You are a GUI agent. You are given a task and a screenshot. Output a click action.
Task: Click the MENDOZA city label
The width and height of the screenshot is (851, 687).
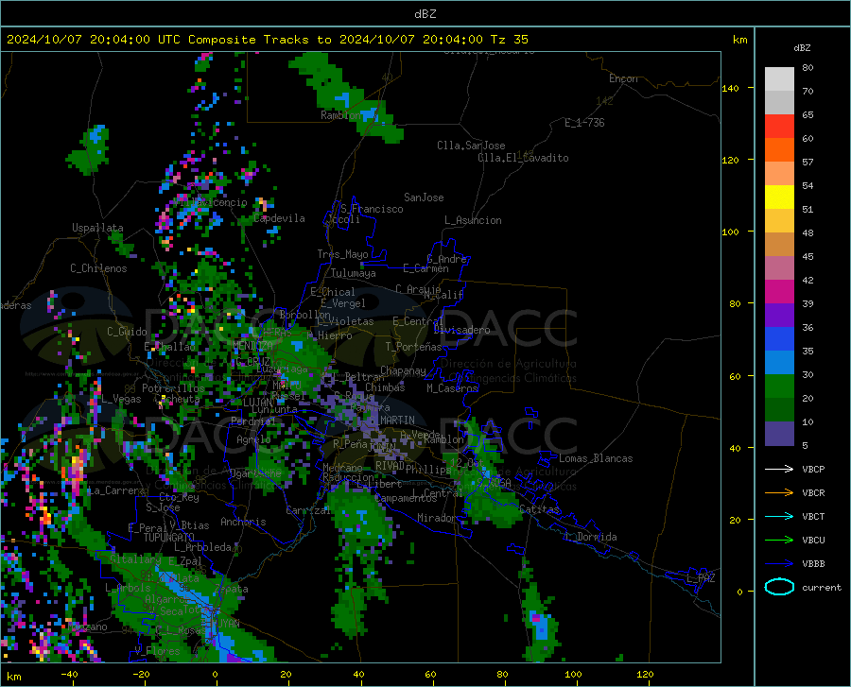pos(252,346)
